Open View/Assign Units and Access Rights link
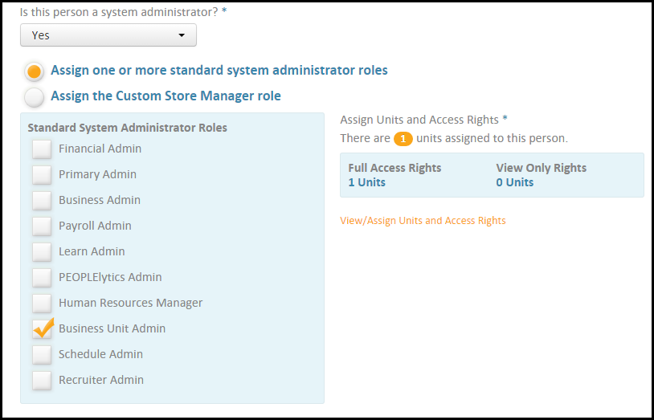The height and width of the screenshot is (420, 654). (x=423, y=220)
